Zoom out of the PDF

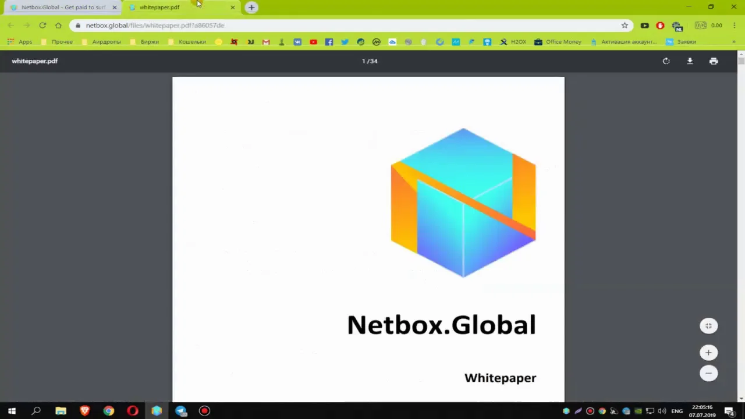click(708, 373)
